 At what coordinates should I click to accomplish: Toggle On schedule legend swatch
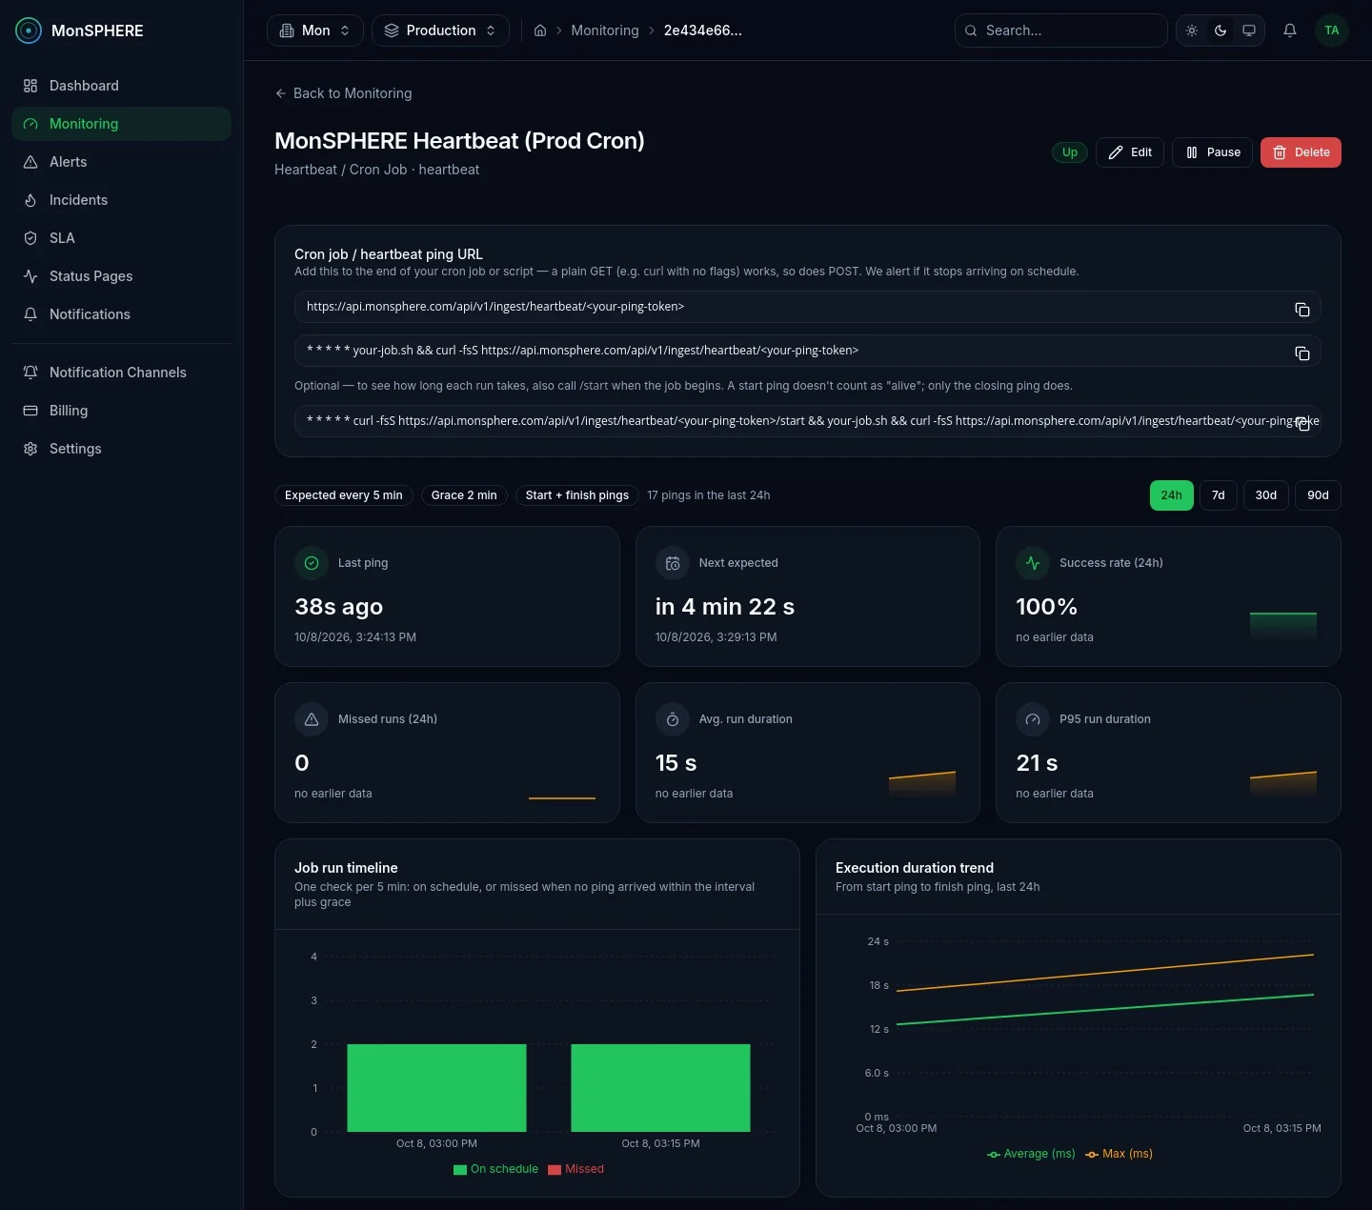point(460,1170)
